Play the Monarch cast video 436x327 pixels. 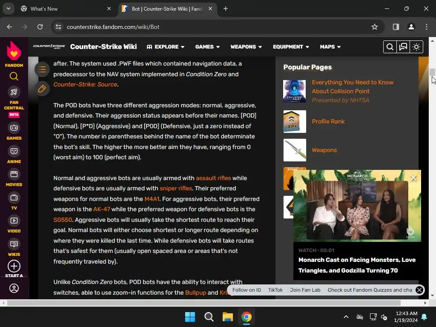(x=357, y=206)
